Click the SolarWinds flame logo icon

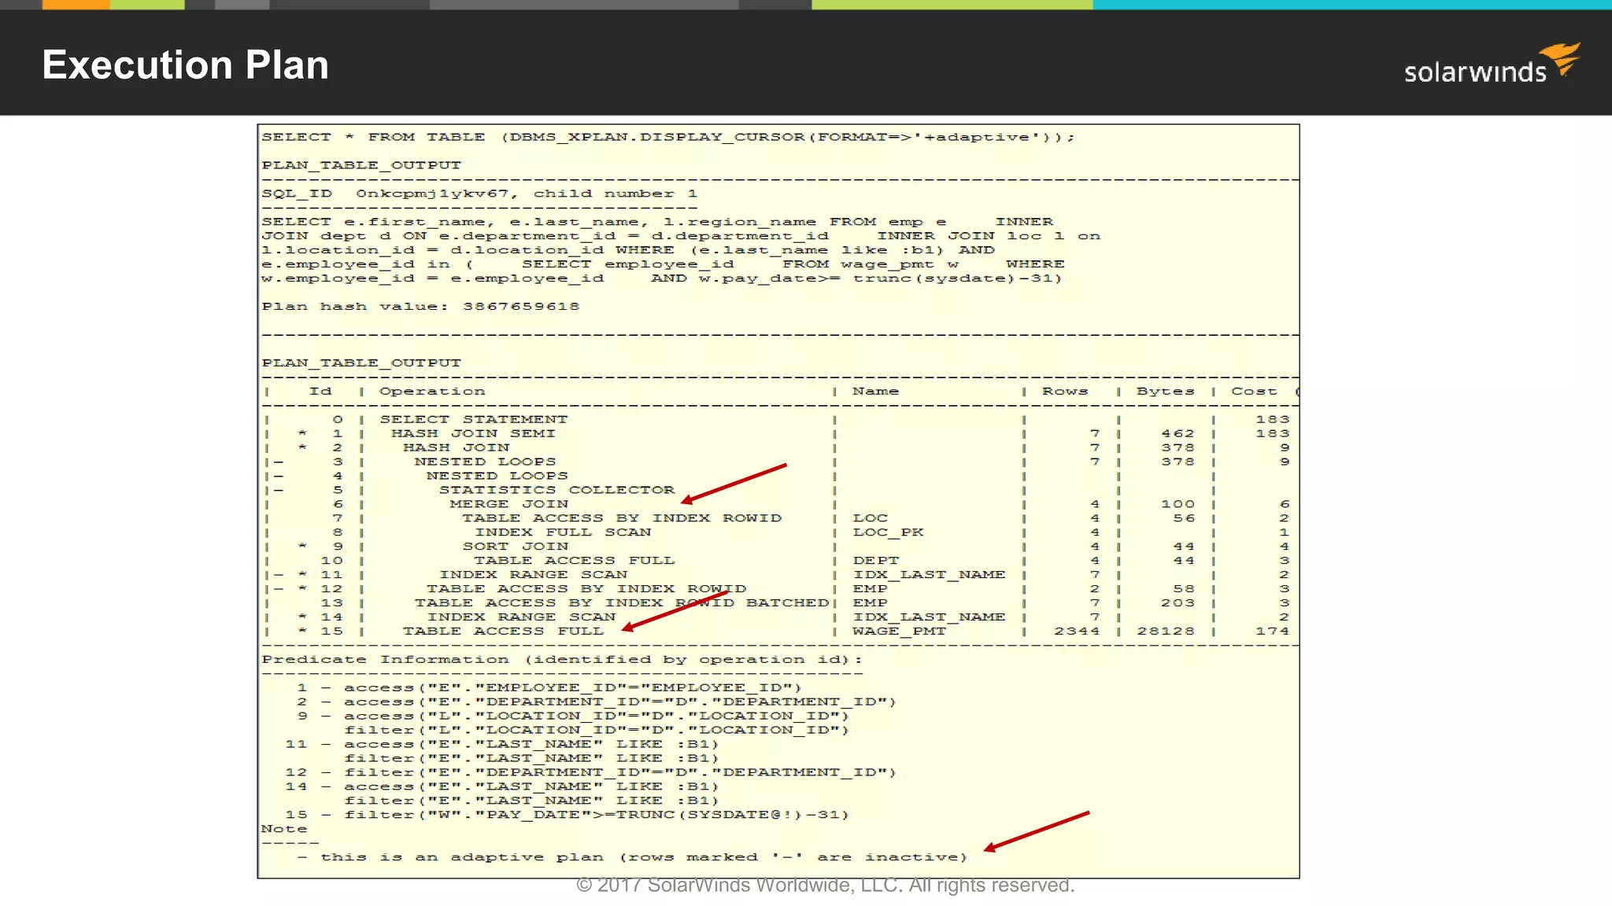point(1562,57)
